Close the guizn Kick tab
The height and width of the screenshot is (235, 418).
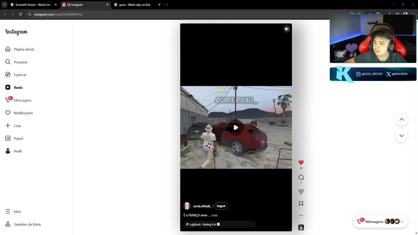[159, 5]
